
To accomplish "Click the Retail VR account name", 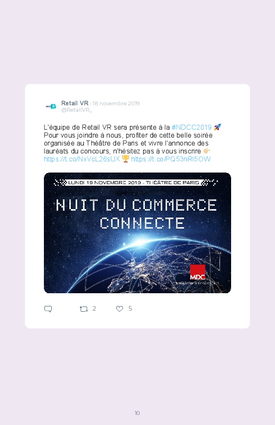I will (x=75, y=103).
